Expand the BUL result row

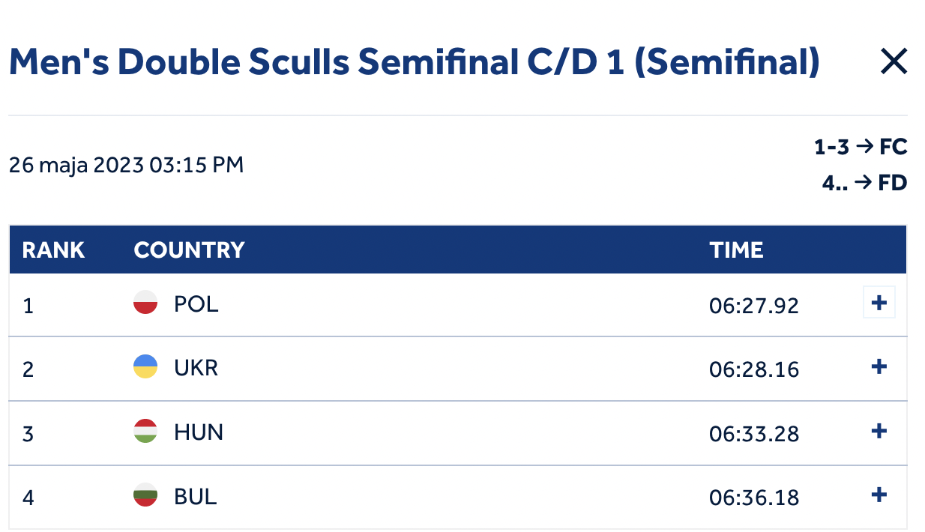pos(879,495)
